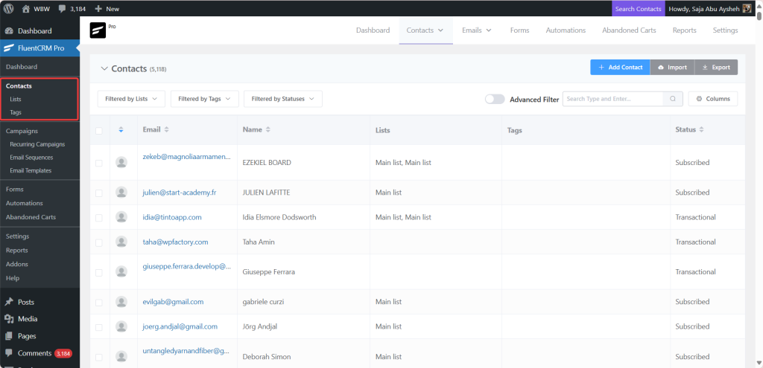
Task: Open Email Templates in sidebar
Action: pos(31,170)
